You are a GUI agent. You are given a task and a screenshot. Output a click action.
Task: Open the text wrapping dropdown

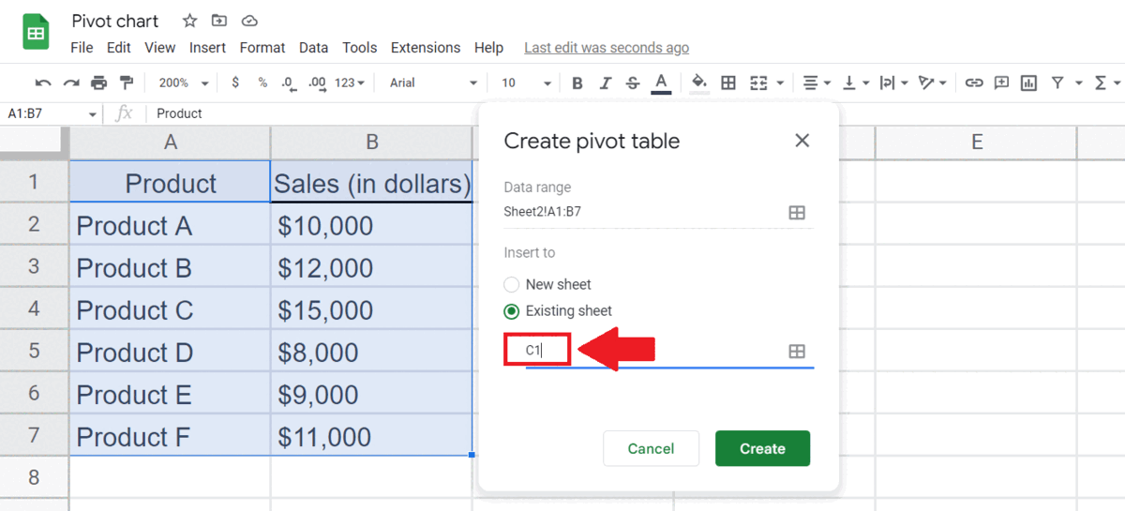coord(894,83)
